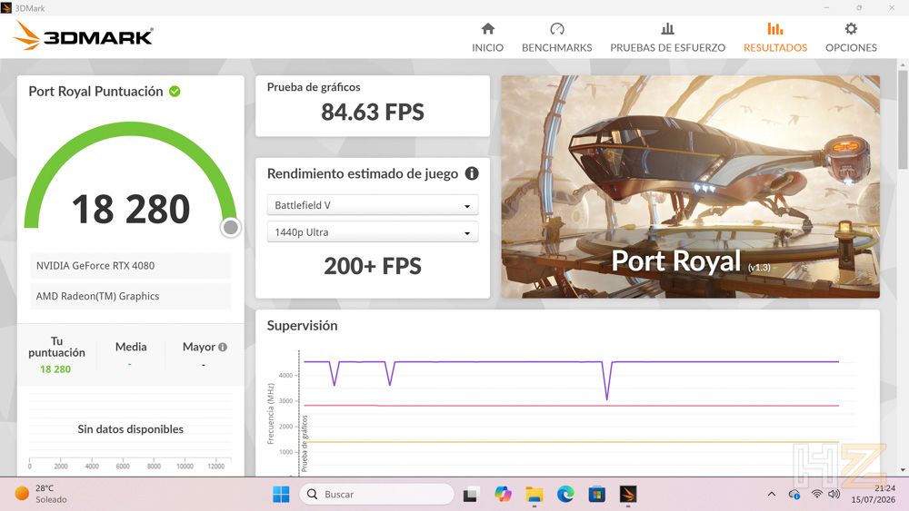The image size is (909, 511).
Task: Click the Port Royal preview image
Action: (x=691, y=187)
